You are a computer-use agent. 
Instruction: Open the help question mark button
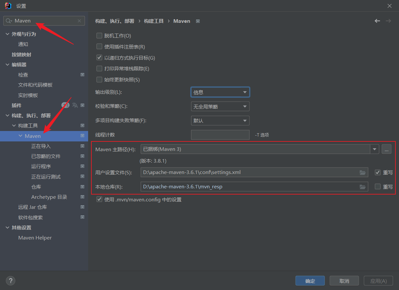[10, 281]
